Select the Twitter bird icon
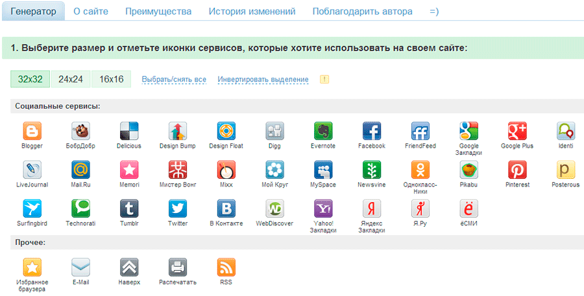 [x=178, y=209]
